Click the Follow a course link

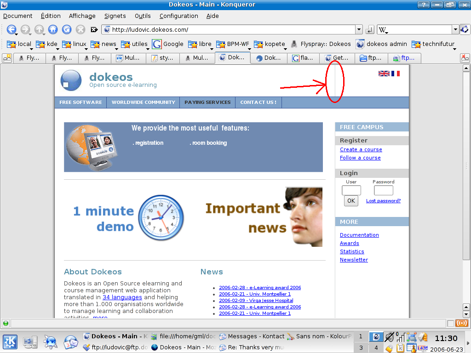coord(360,158)
